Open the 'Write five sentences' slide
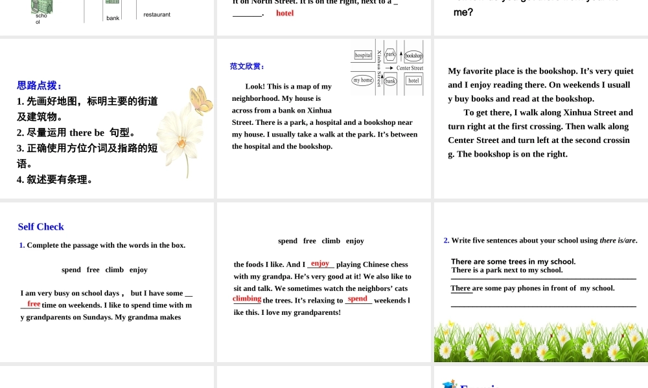This screenshot has height=388, width=648. (541, 282)
